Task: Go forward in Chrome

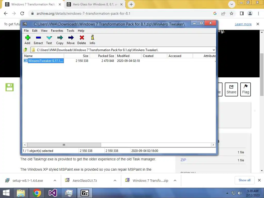Action: tap(14, 13)
